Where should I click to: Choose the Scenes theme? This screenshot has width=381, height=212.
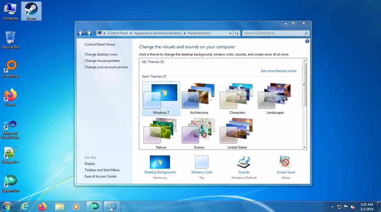[x=199, y=133]
